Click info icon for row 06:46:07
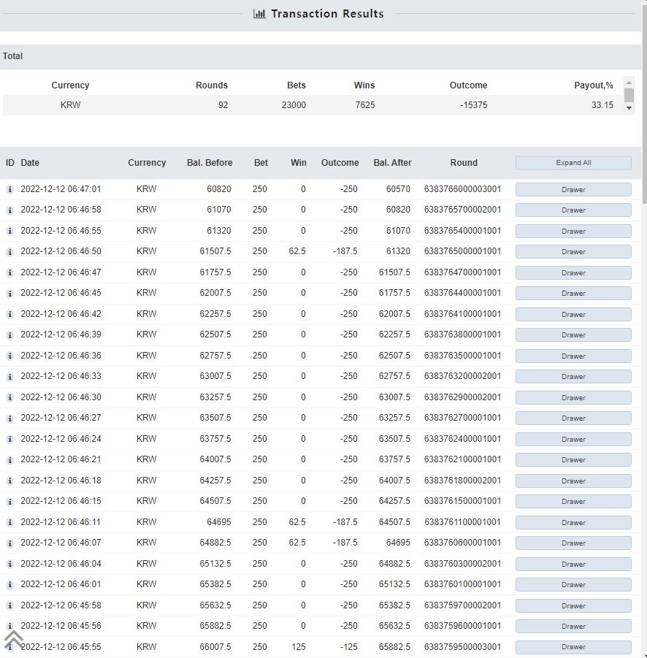 tap(10, 543)
